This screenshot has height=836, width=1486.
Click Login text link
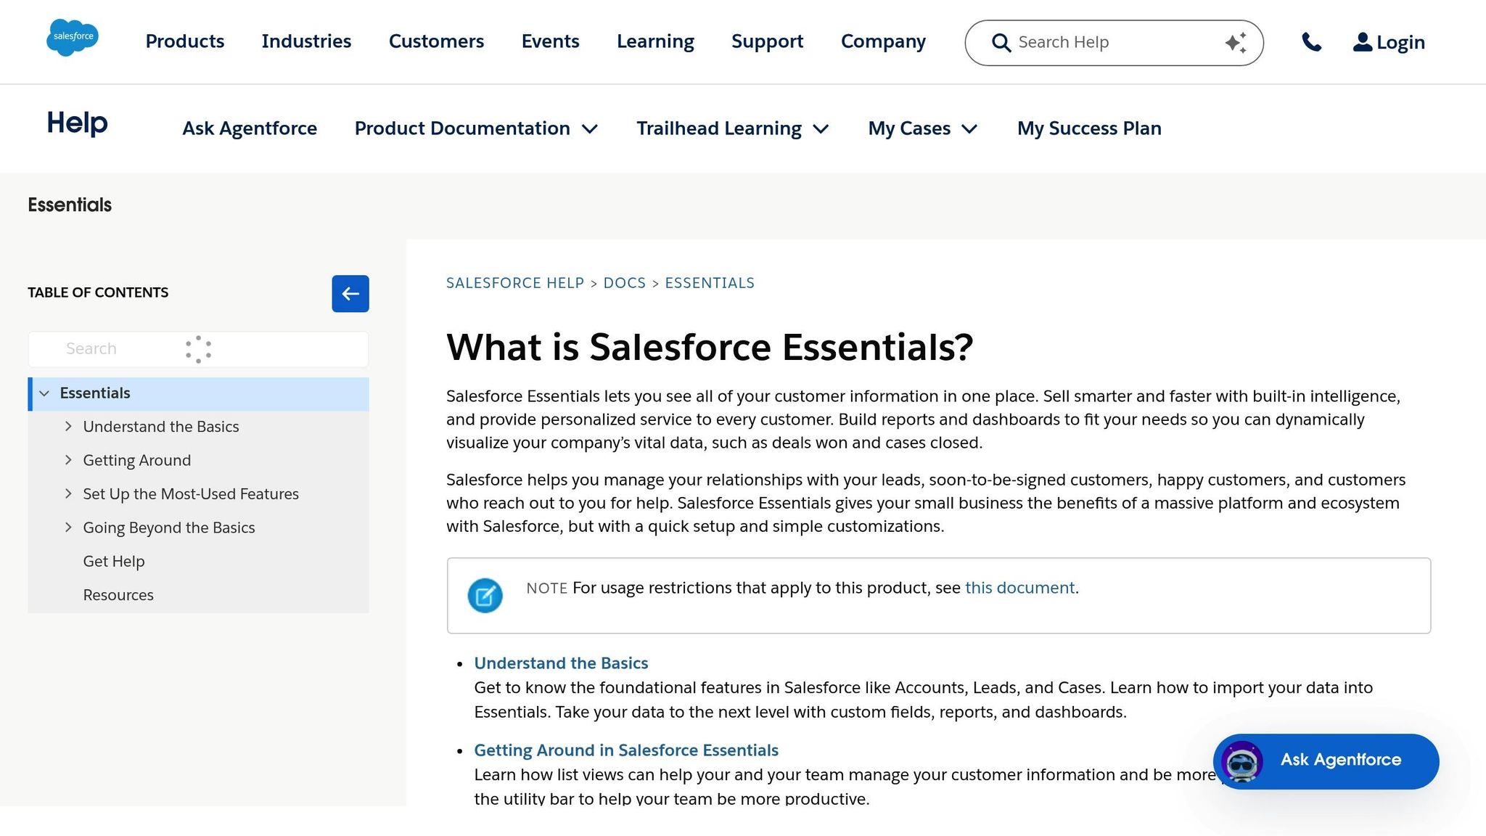pyautogui.click(x=1400, y=43)
